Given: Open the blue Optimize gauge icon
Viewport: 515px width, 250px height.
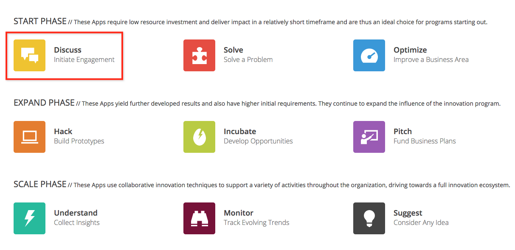Looking at the screenshot, I should point(369,55).
